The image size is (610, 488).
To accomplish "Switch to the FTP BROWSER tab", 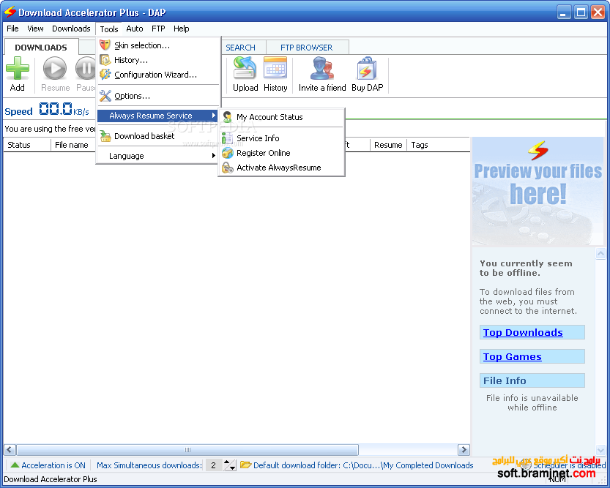I will coord(306,48).
